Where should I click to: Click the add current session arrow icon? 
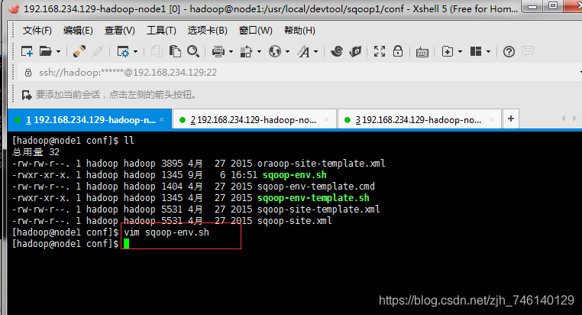(x=27, y=95)
